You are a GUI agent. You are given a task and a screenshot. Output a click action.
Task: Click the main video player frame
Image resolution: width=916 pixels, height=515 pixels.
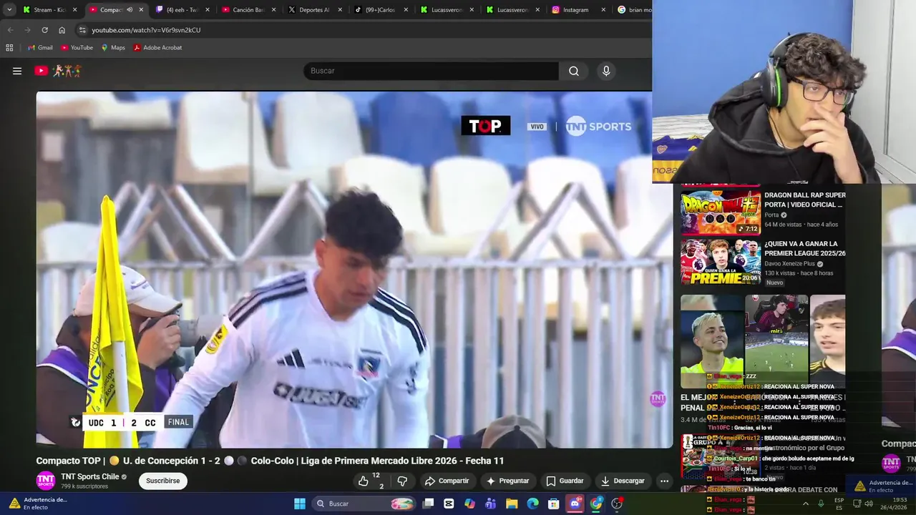(355, 270)
